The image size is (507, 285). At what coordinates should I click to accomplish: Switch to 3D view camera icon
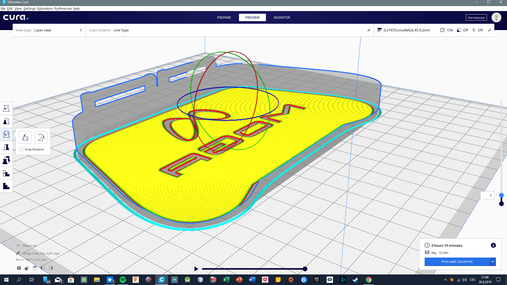tap(19, 268)
